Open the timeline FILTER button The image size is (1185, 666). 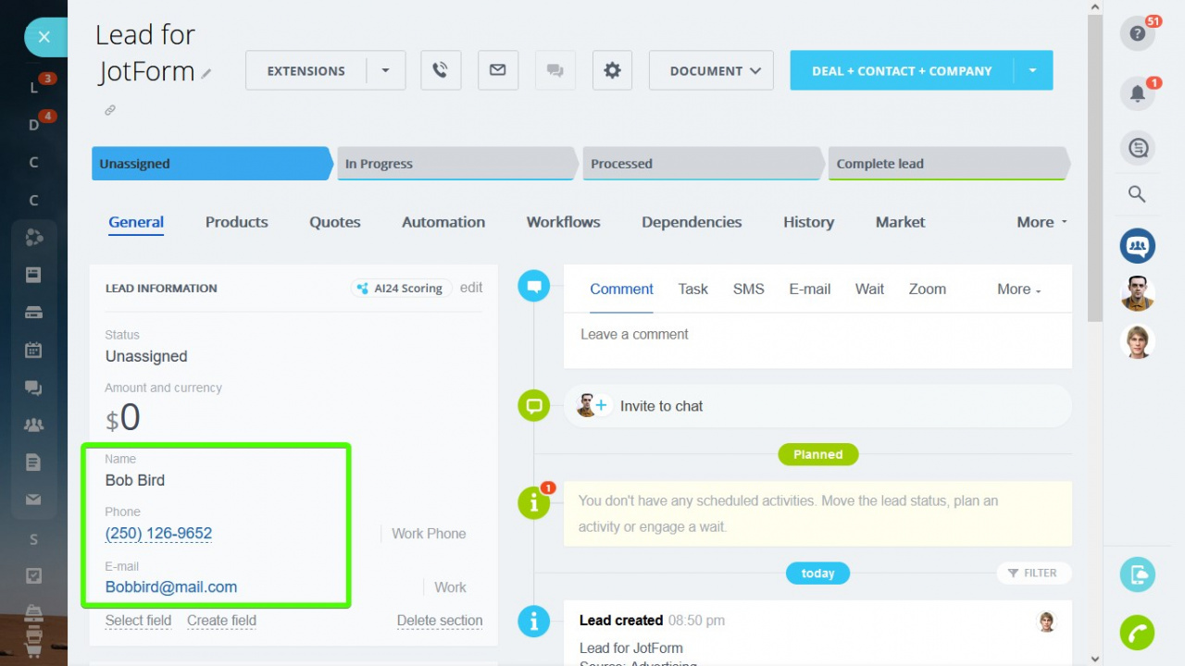[1033, 573]
